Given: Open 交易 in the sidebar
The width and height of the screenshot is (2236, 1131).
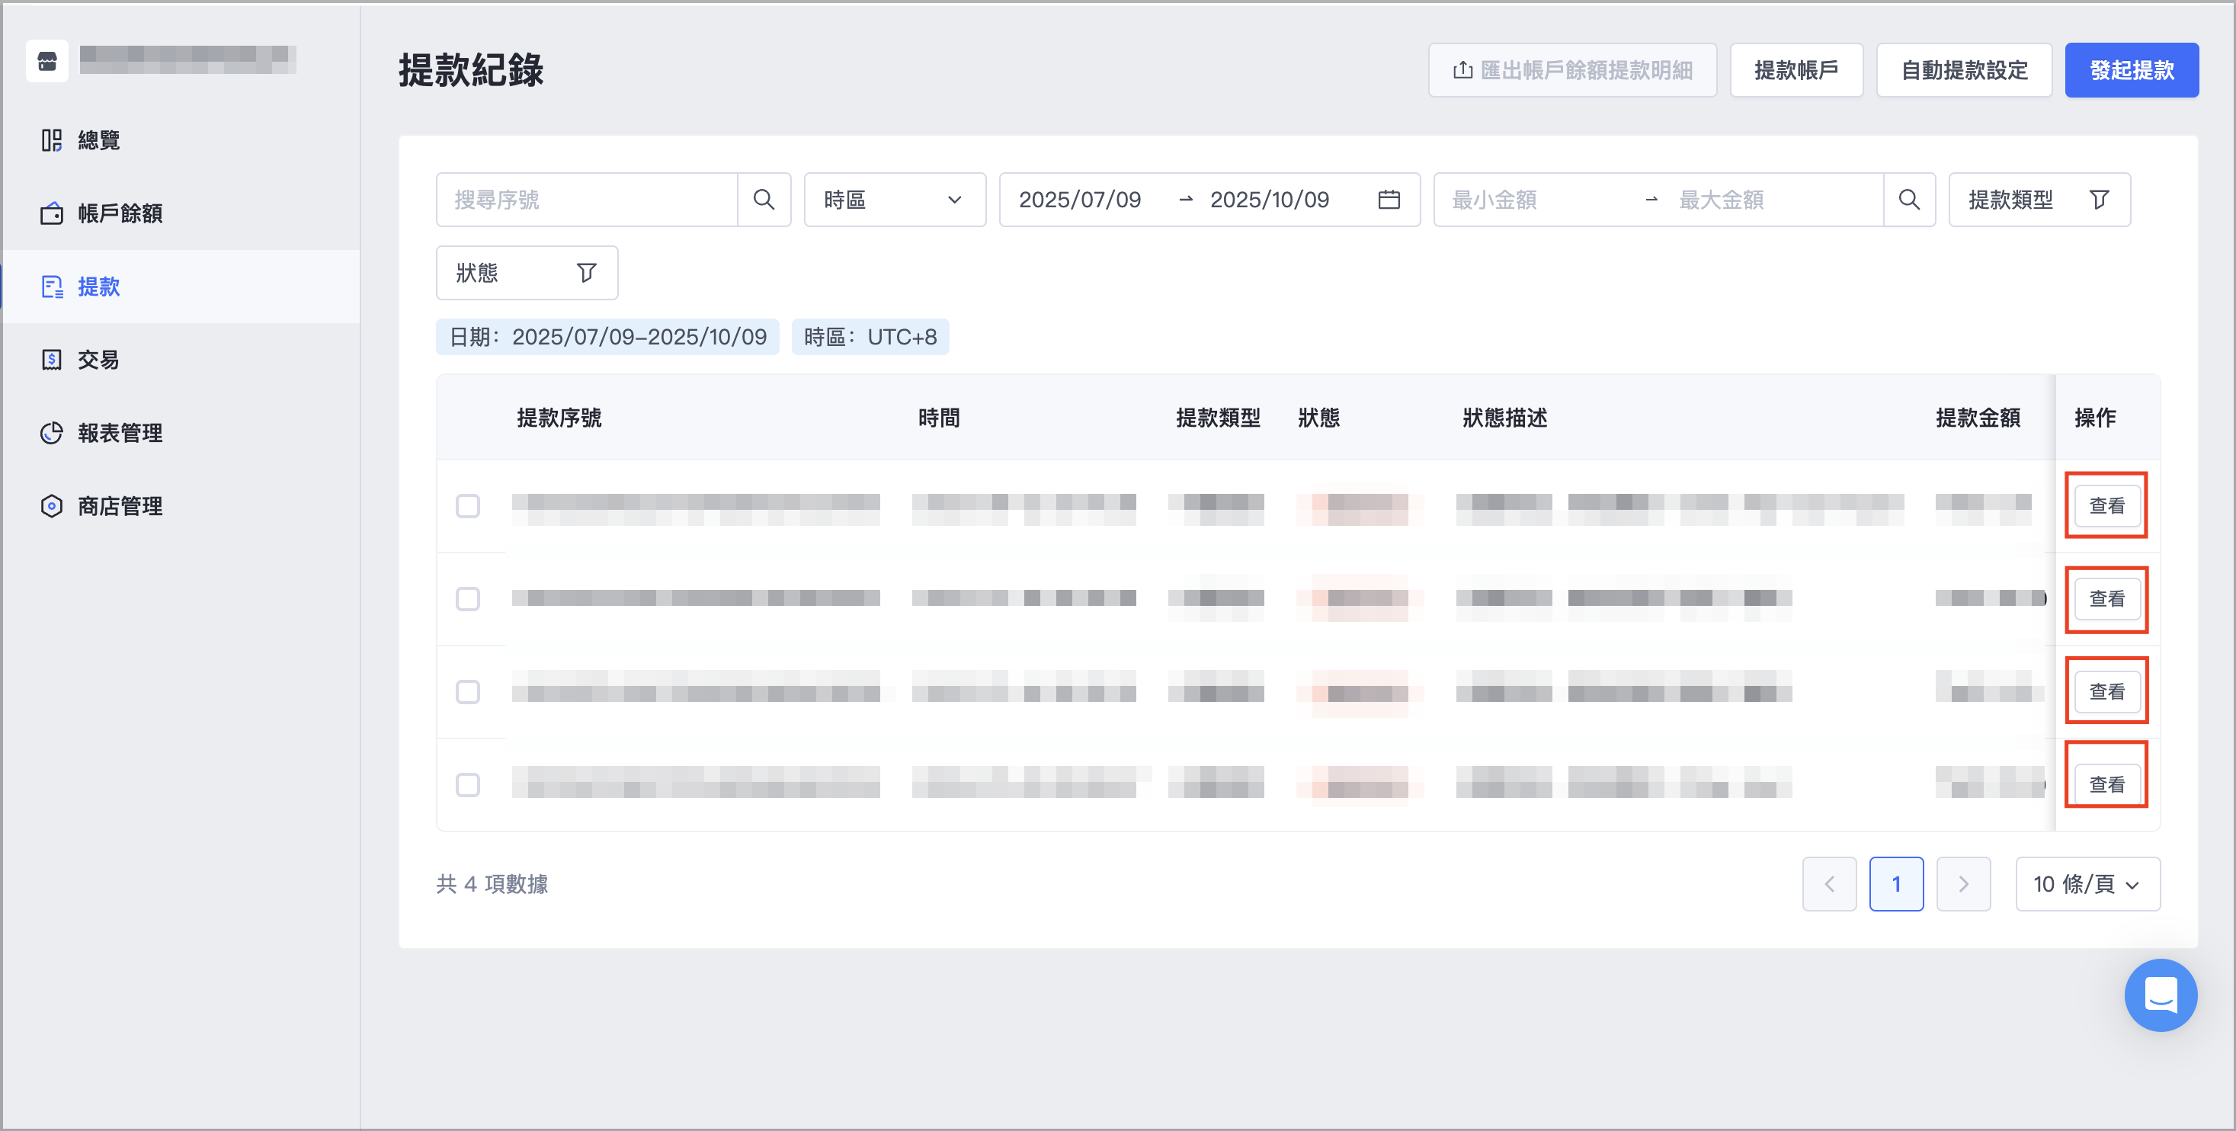Looking at the screenshot, I should tap(181, 360).
